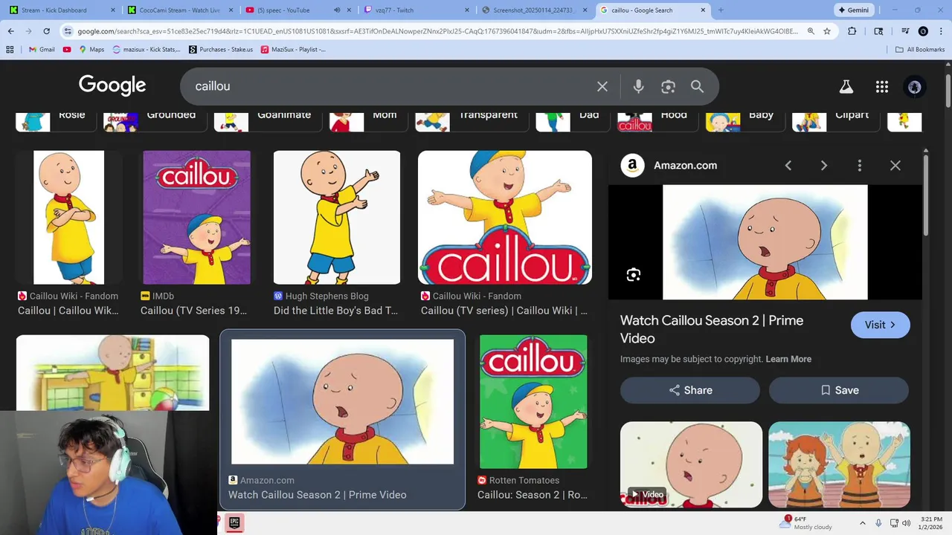The height and width of the screenshot is (535, 952).
Task: Open the Google account avatar
Action: pos(915,87)
